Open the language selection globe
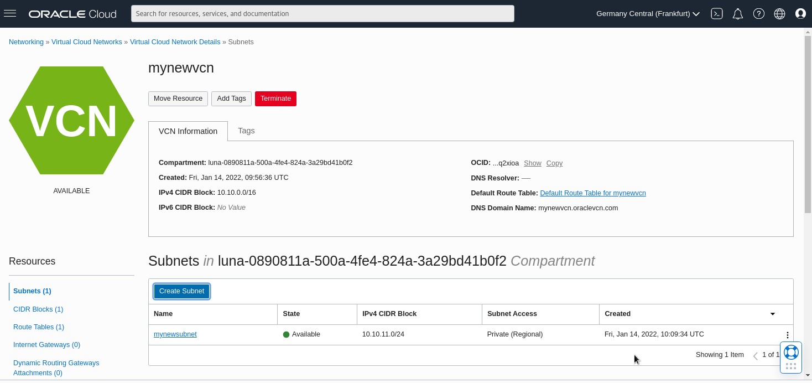This screenshot has width=812, height=383. point(779,13)
